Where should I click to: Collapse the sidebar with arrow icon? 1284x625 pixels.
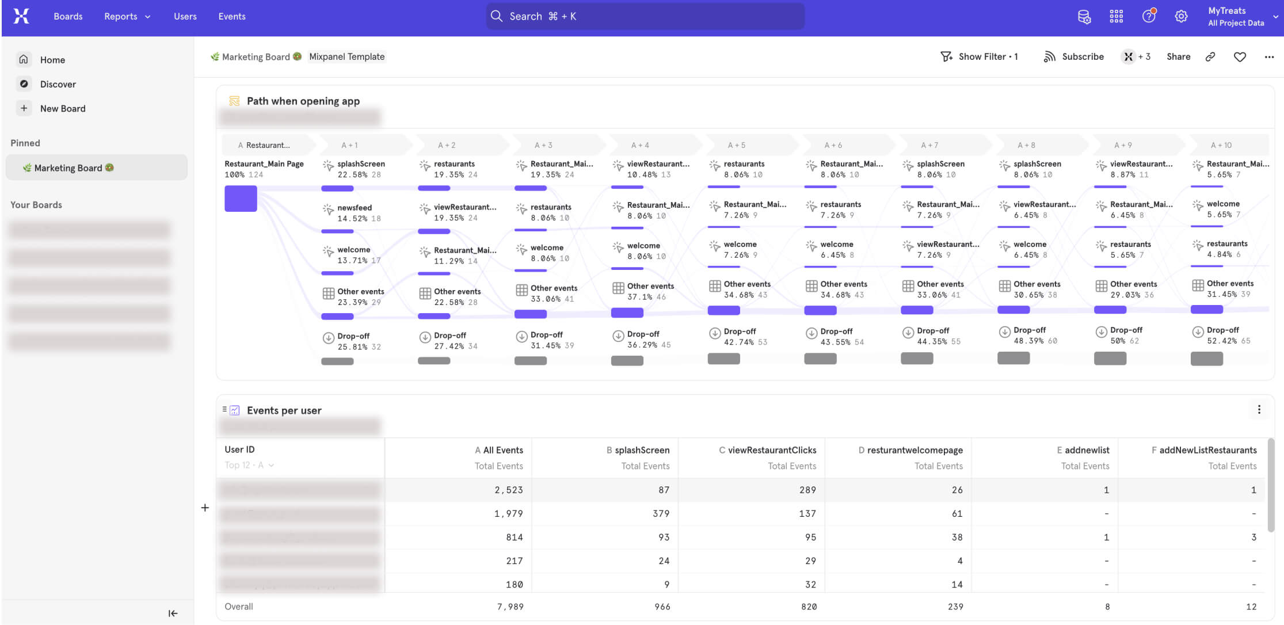173,613
